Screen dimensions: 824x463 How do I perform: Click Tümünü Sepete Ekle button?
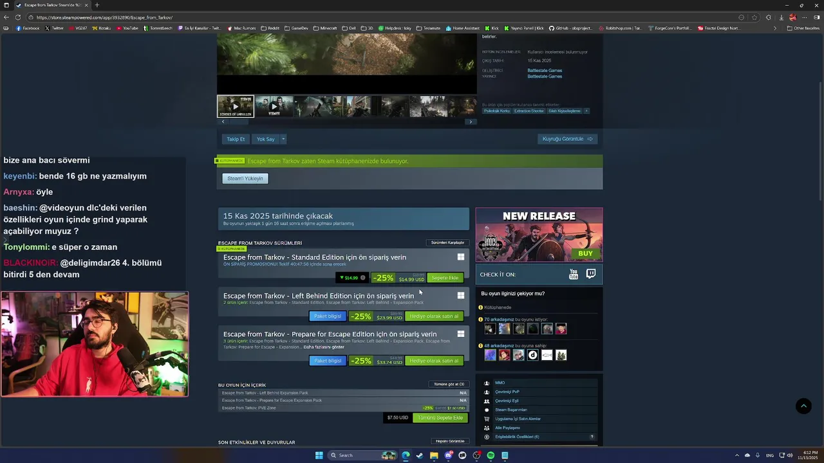(440, 418)
